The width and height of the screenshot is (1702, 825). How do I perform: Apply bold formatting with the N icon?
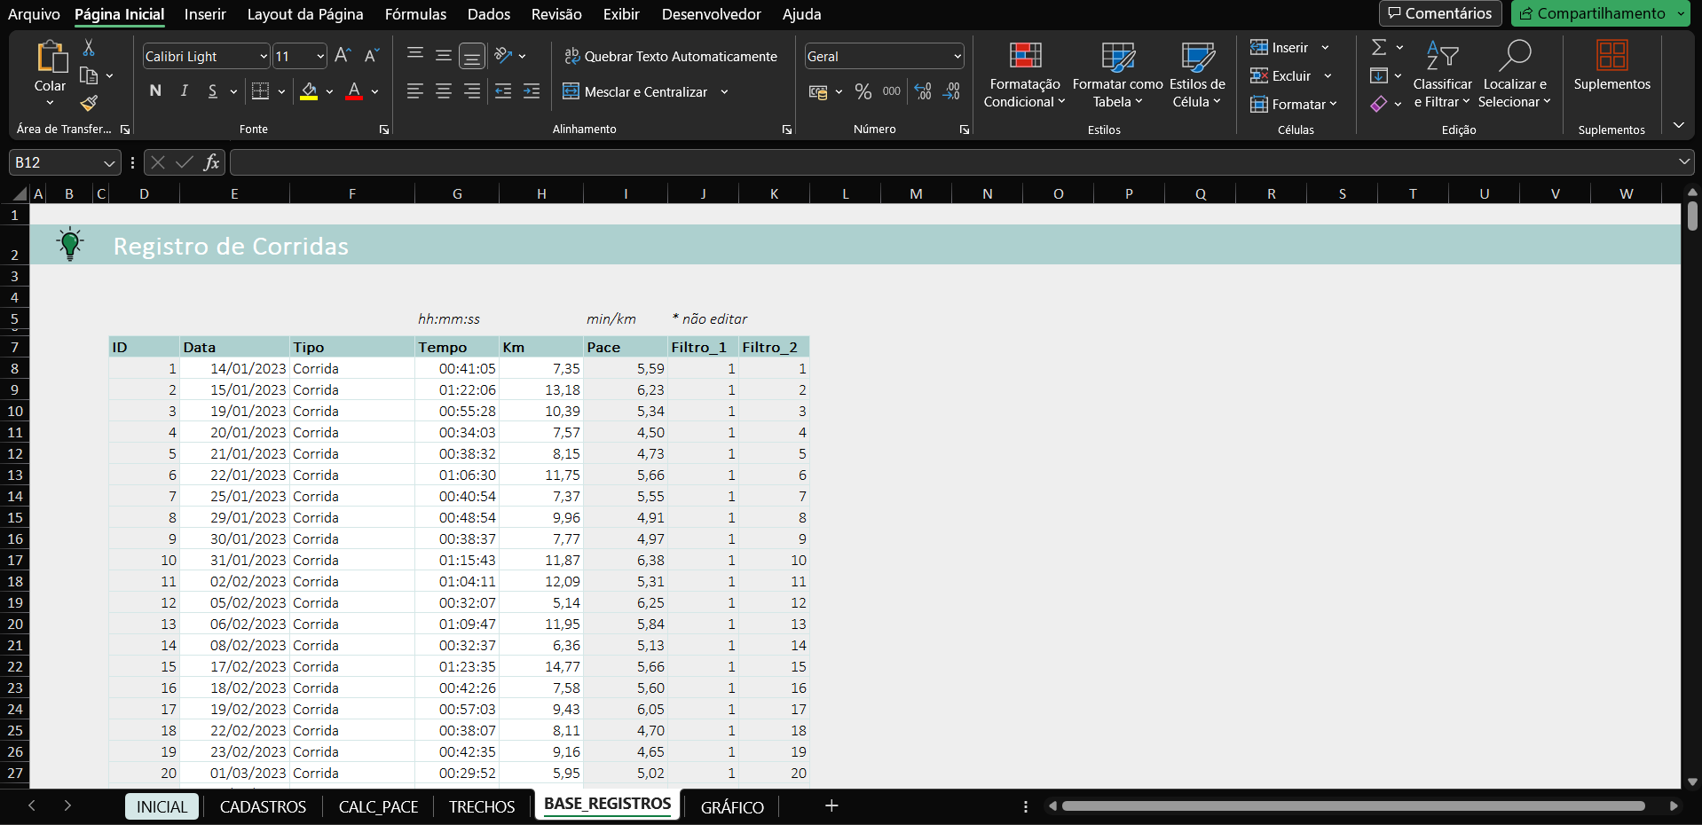[155, 90]
